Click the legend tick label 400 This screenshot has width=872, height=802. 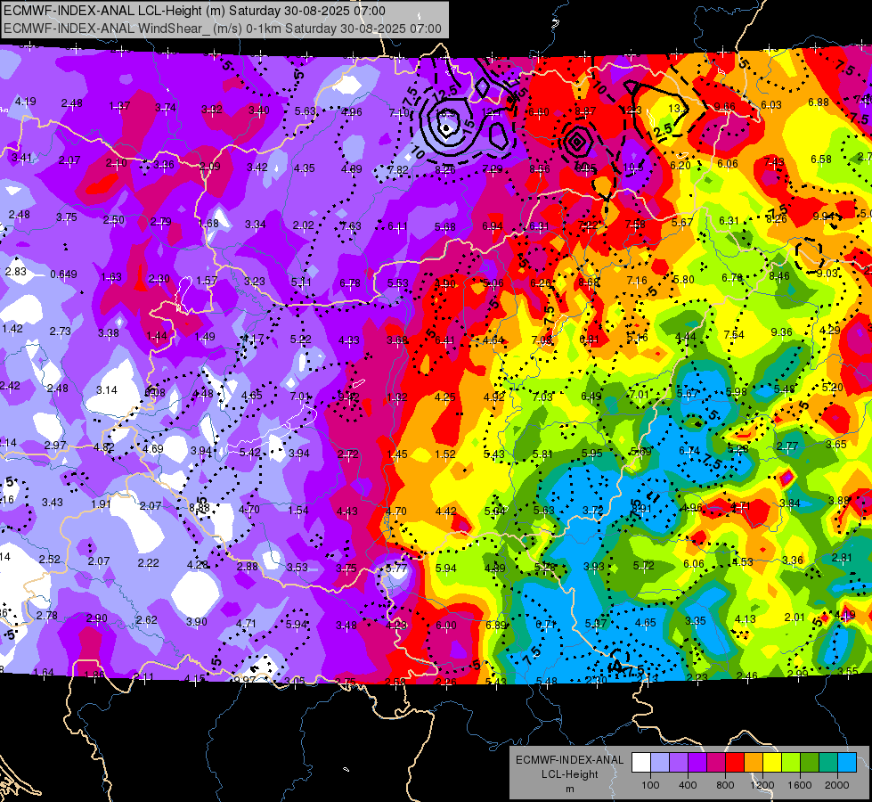coord(688,785)
